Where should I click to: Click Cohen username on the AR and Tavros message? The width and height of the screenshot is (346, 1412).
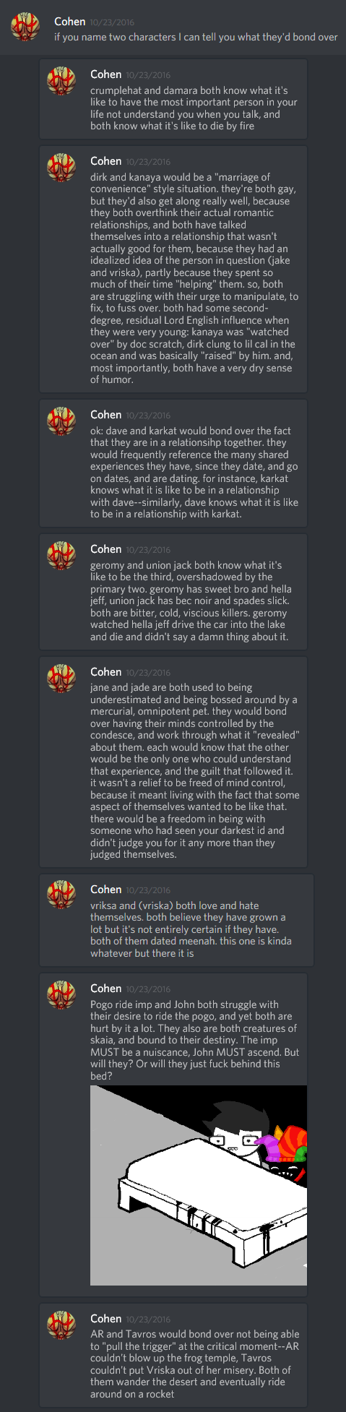(x=105, y=1319)
